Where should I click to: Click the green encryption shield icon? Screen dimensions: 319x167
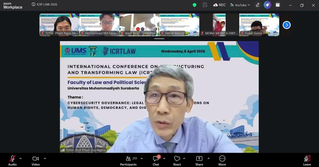coord(194,5)
